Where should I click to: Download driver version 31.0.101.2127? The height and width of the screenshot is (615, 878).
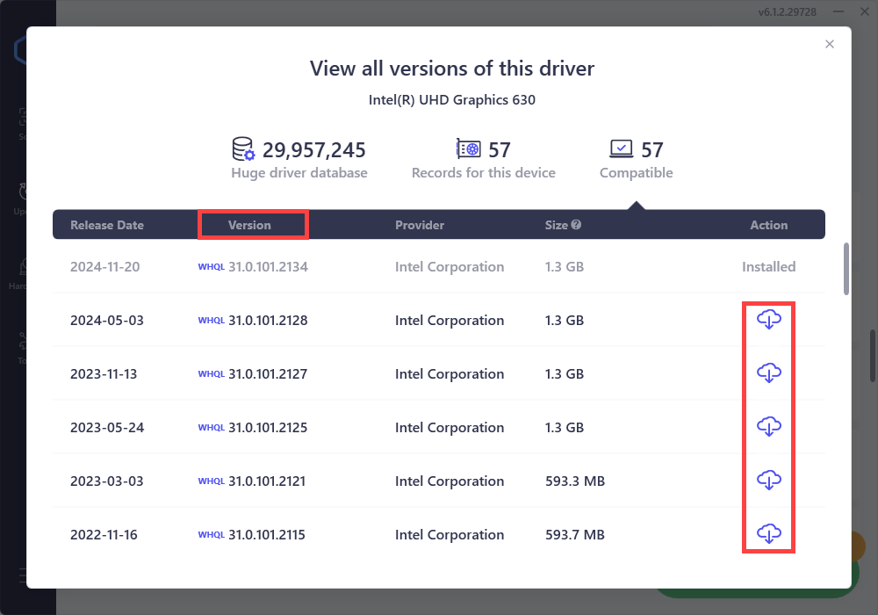pyautogui.click(x=768, y=373)
